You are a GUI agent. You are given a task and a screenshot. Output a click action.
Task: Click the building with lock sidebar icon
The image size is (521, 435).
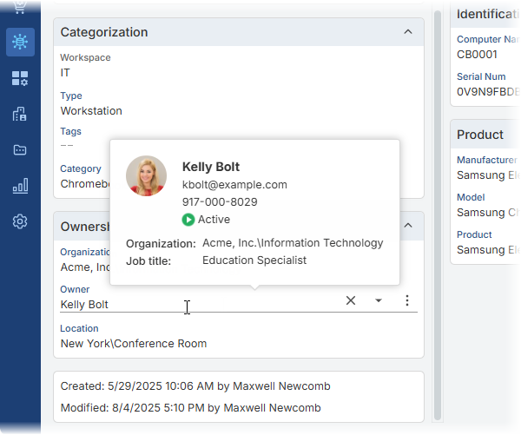(20, 115)
